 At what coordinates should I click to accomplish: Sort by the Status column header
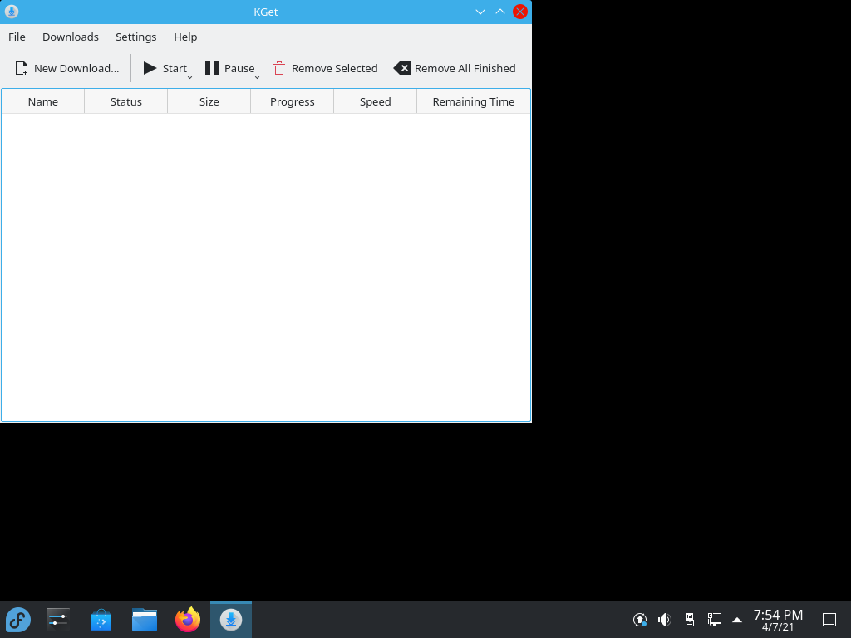(x=126, y=101)
